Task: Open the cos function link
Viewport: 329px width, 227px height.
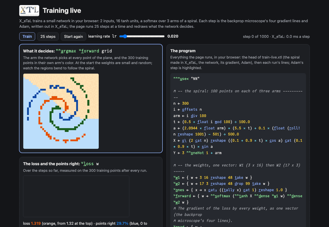Action: coord(273,140)
